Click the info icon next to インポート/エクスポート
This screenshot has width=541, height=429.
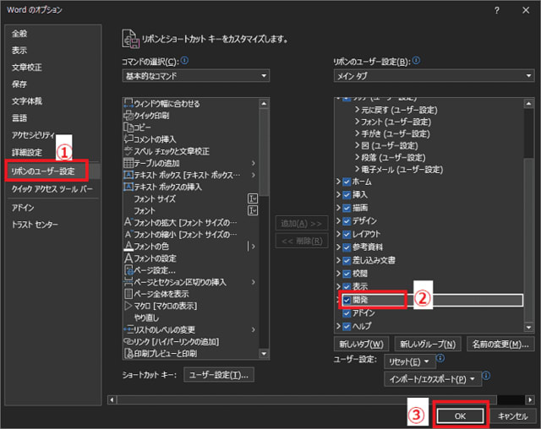pyautogui.click(x=487, y=377)
